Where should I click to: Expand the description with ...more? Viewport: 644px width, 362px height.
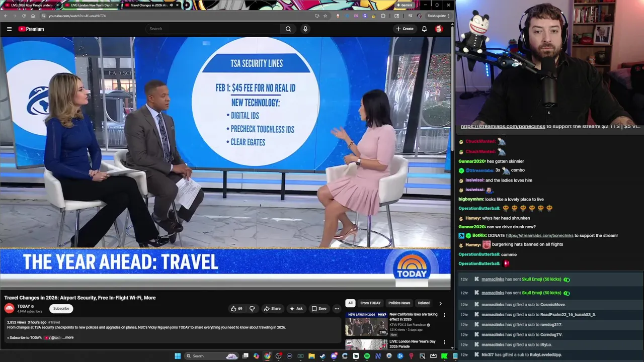(68, 337)
